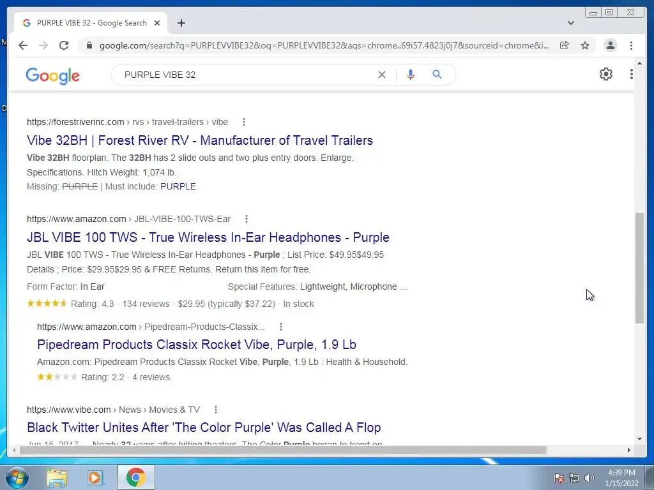Screen dimensions: 654x490
Task: Click the vertical scrollbar down arrow
Action: (x=639, y=438)
